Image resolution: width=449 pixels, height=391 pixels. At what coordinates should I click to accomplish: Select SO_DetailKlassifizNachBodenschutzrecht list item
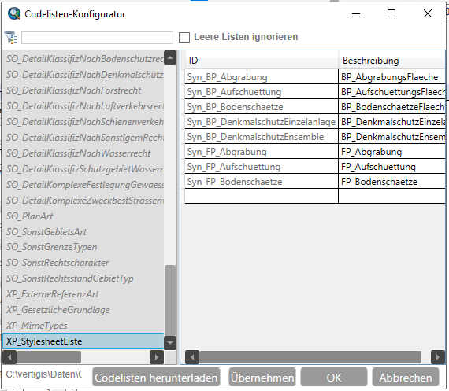tap(83, 59)
